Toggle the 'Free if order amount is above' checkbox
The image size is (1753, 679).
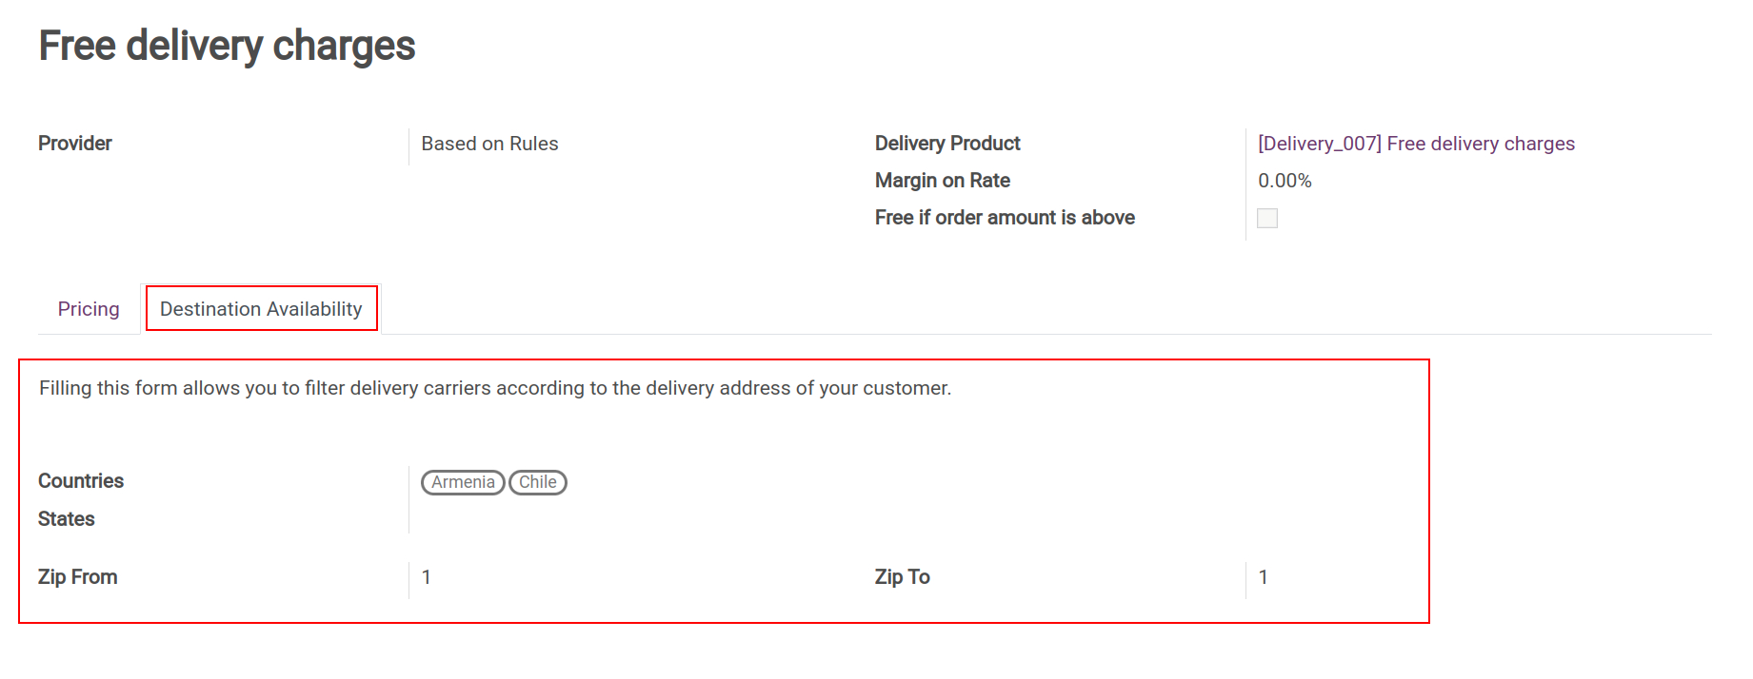click(x=1267, y=218)
